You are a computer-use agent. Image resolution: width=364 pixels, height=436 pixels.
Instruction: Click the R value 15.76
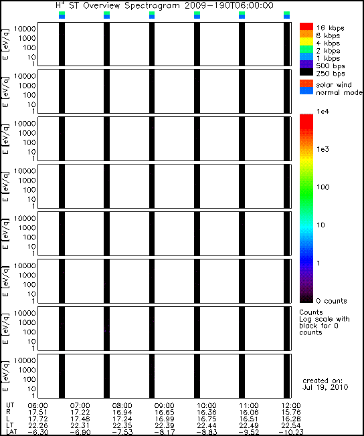pyautogui.click(x=291, y=413)
